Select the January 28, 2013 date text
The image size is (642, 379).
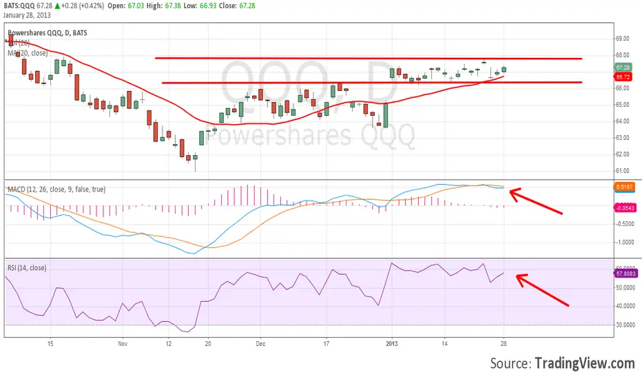tap(27, 15)
